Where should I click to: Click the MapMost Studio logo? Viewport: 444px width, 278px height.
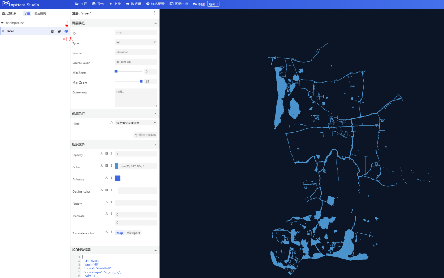click(20, 4)
